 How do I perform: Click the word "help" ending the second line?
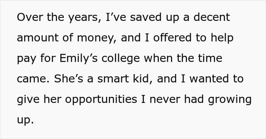tap(222, 38)
